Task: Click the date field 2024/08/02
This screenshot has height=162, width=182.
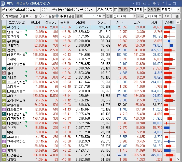Action: point(105,10)
